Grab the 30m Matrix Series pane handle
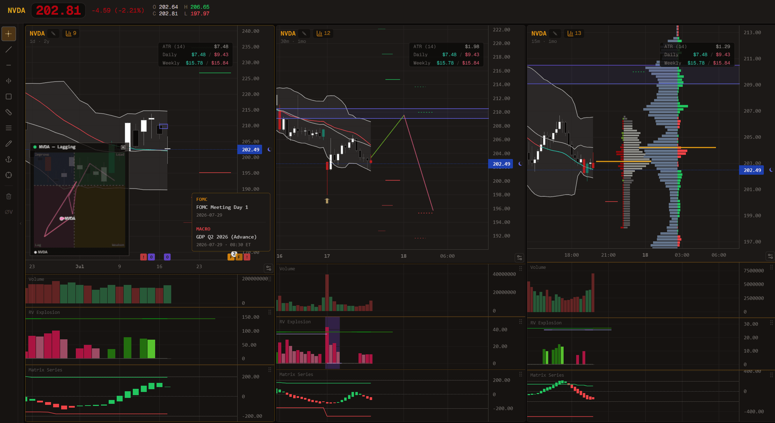Screen dimensions: 775x423 coord(521,374)
